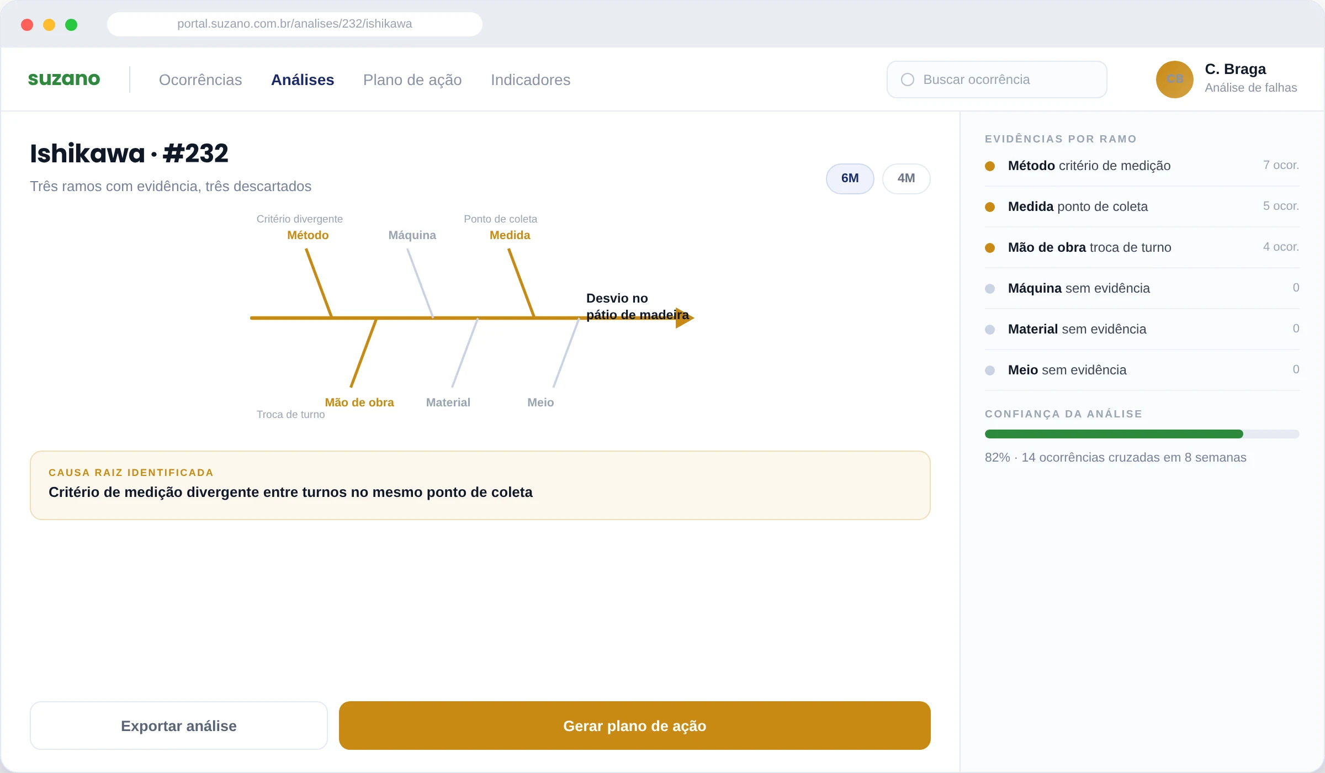Open Meio sem evidência row
Screen dimensions: 1325x773
click(1142, 370)
